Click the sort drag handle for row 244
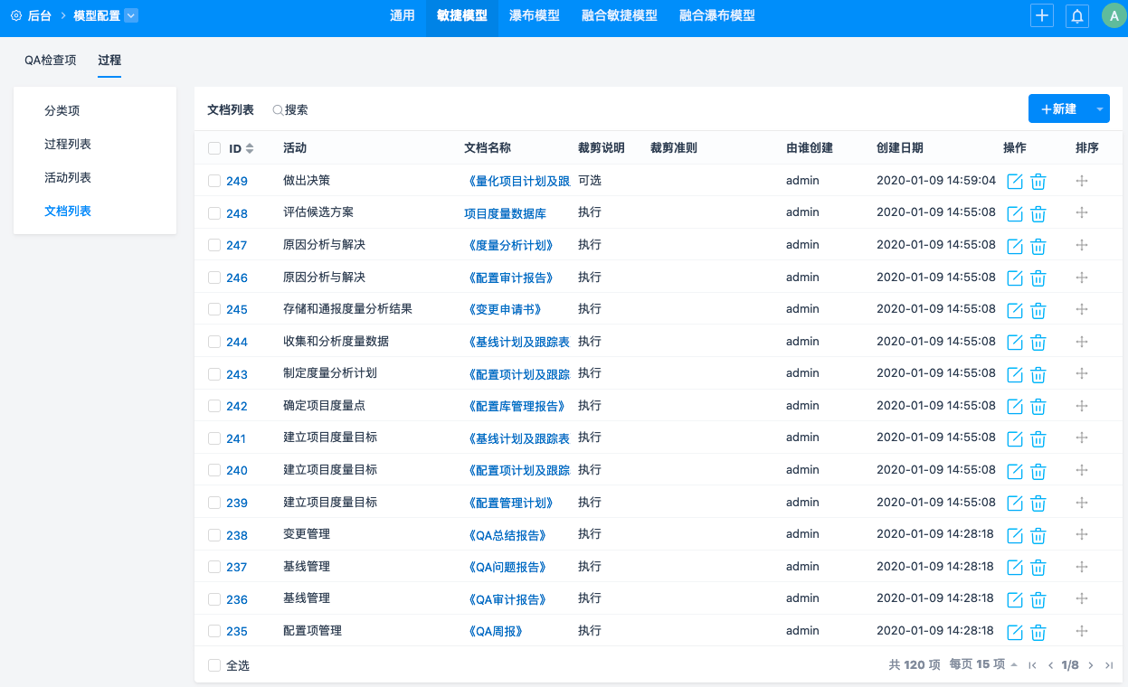The image size is (1128, 687). tap(1082, 342)
